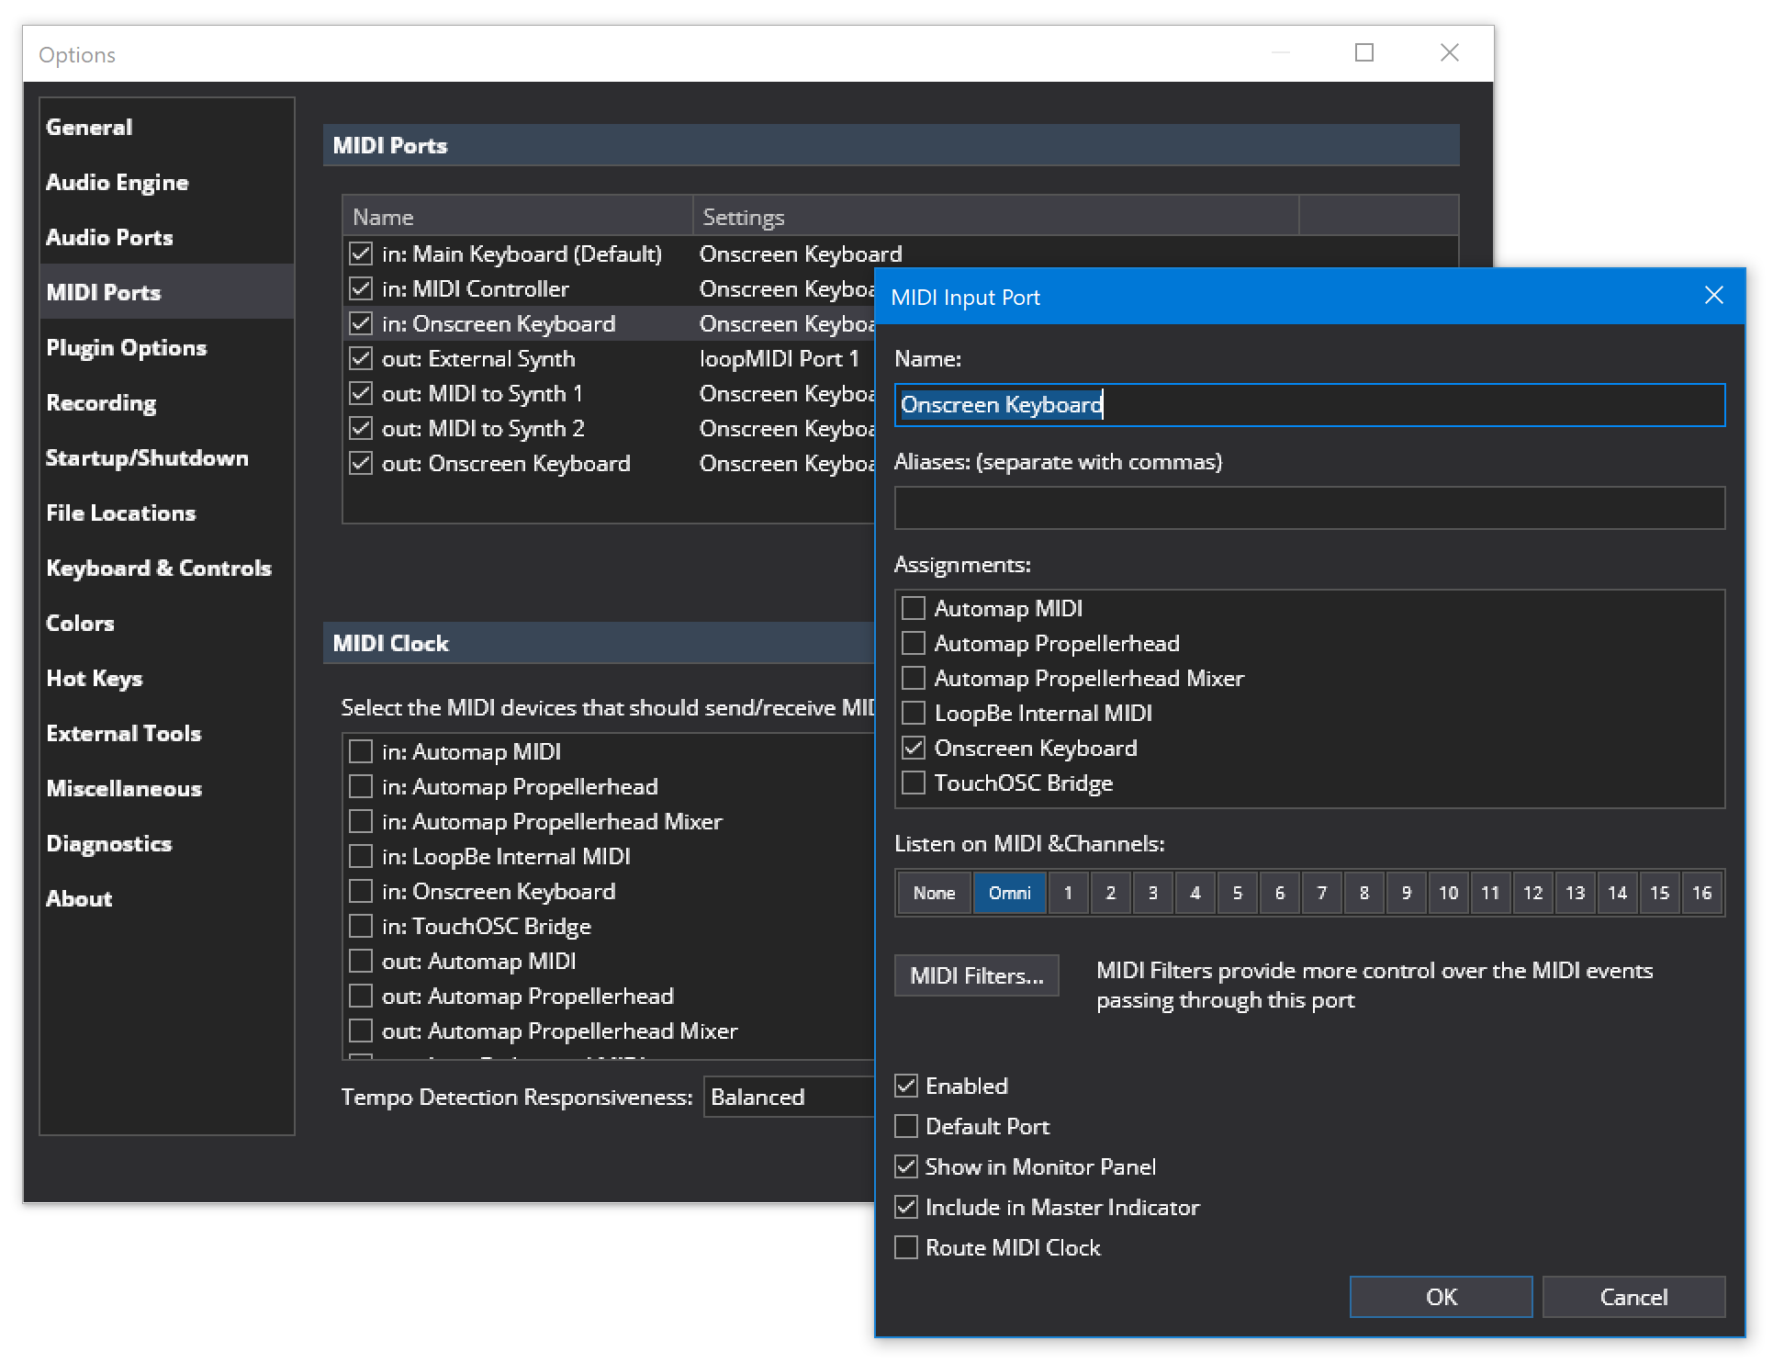Enable clock for in: LoopBe Internal MIDI
Viewport: 1773px width, 1363px height.
361,856
